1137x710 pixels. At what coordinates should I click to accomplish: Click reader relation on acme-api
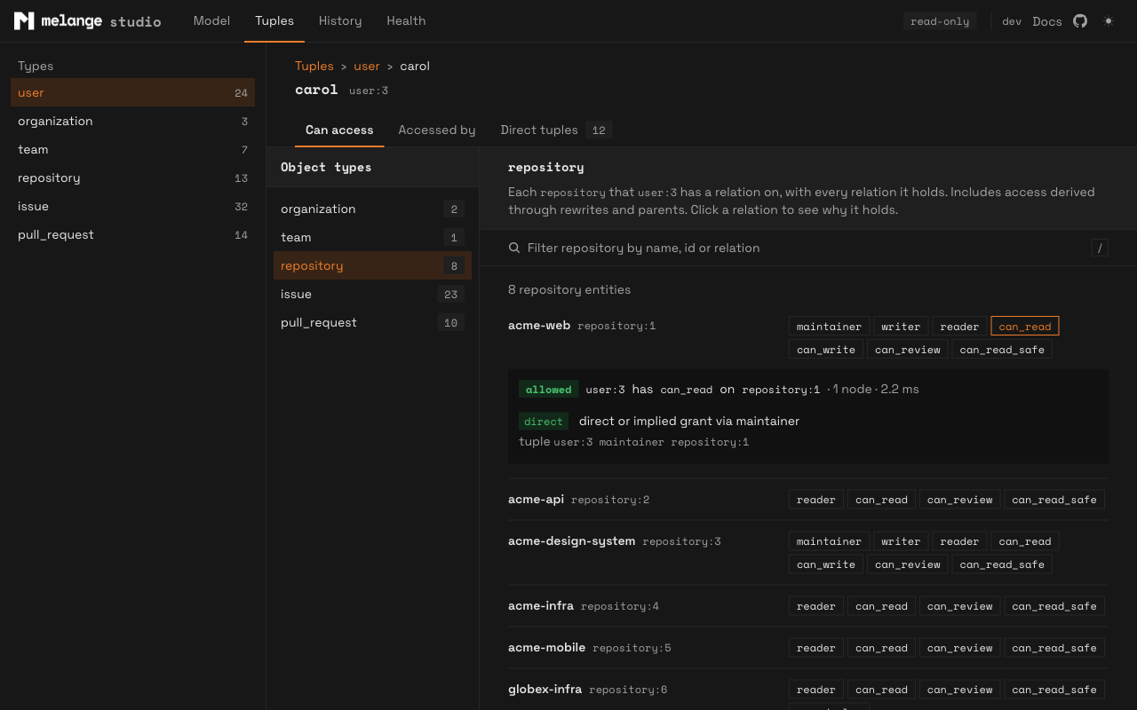point(816,500)
